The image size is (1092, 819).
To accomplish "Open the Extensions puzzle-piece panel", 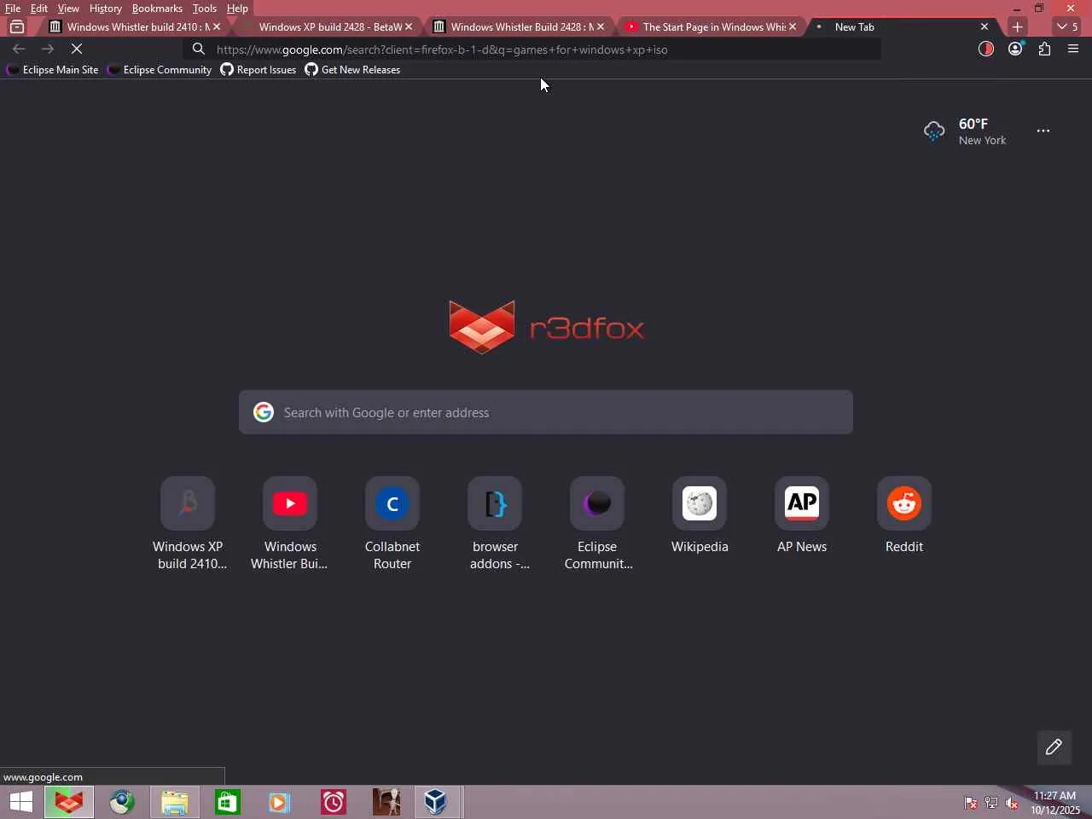I will point(1044,49).
